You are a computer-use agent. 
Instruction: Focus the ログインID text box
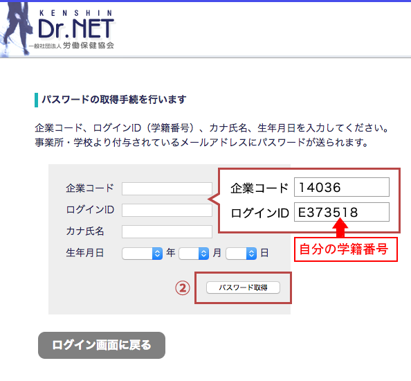(x=167, y=210)
